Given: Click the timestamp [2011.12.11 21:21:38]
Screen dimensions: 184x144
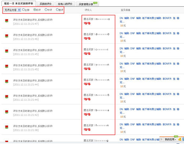Looking at the screenshot, I should point(26,130).
